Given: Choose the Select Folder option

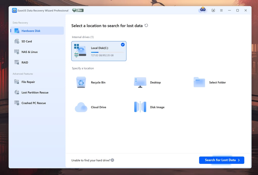Looking at the screenshot, I should pyautogui.click(x=217, y=82).
